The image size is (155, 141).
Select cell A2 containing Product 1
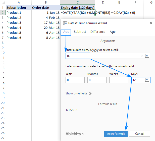tap(19, 13)
